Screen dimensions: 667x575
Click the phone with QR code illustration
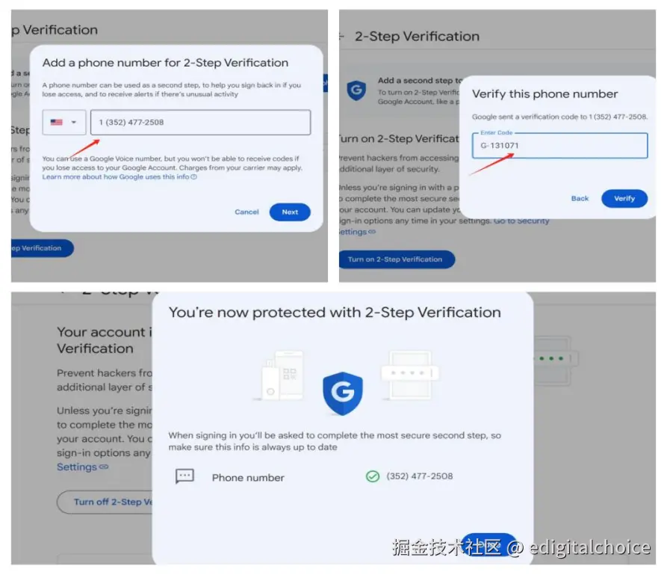point(279,376)
